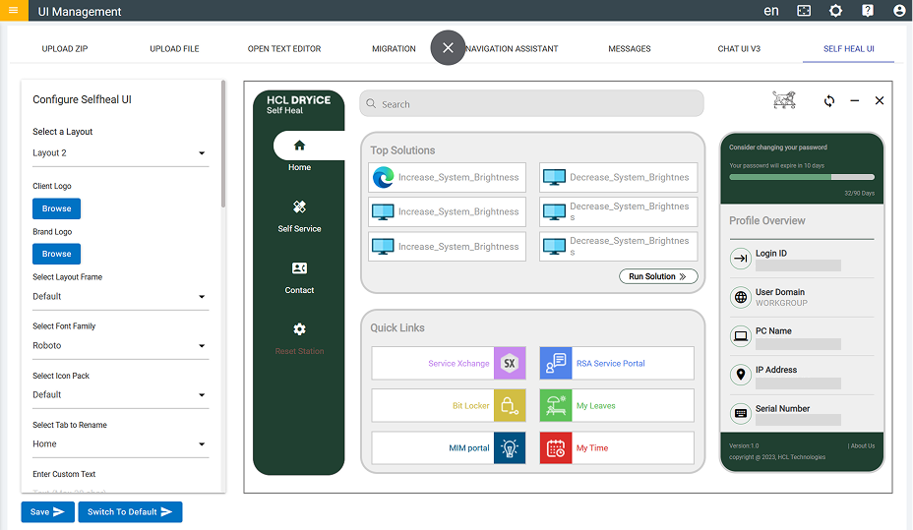This screenshot has height=530, width=913.
Task: Click the Top Solutions heading
Action: click(x=402, y=150)
